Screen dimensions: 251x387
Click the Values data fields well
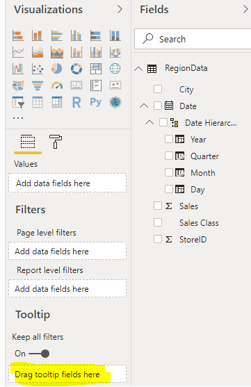67,183
